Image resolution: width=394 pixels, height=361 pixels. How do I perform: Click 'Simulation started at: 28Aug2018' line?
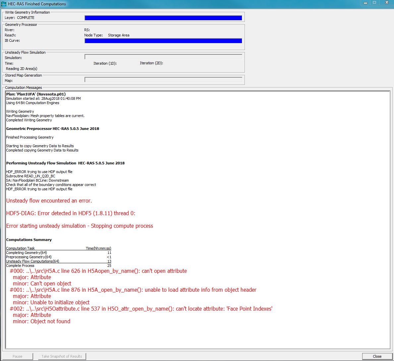(43, 98)
